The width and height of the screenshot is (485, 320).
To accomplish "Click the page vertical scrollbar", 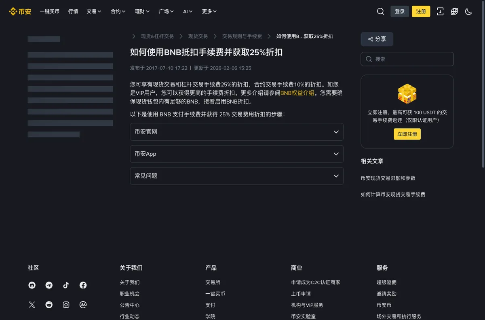I will pyautogui.click(x=483, y=84).
